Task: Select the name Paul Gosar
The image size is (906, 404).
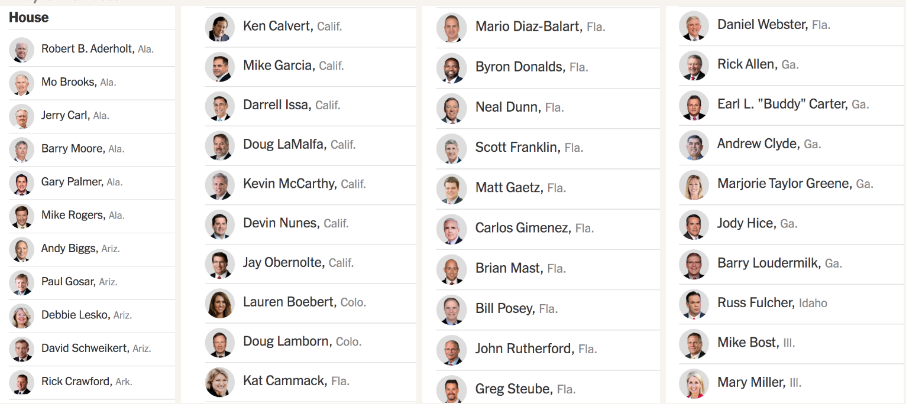Action: click(68, 282)
